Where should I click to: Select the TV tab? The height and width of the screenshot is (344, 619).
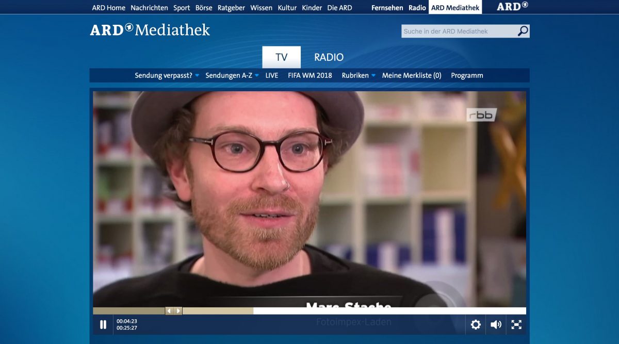pyautogui.click(x=281, y=57)
